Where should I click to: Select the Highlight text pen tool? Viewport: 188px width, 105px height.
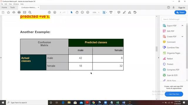[x=124, y=12]
